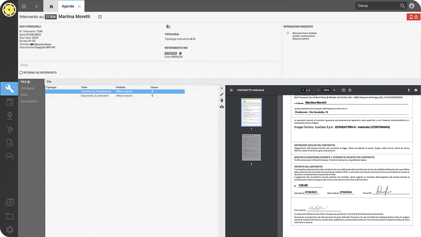Open the hamburger menu in top bar
Viewport: 421px width, 237px height.
pyautogui.click(x=24, y=6)
